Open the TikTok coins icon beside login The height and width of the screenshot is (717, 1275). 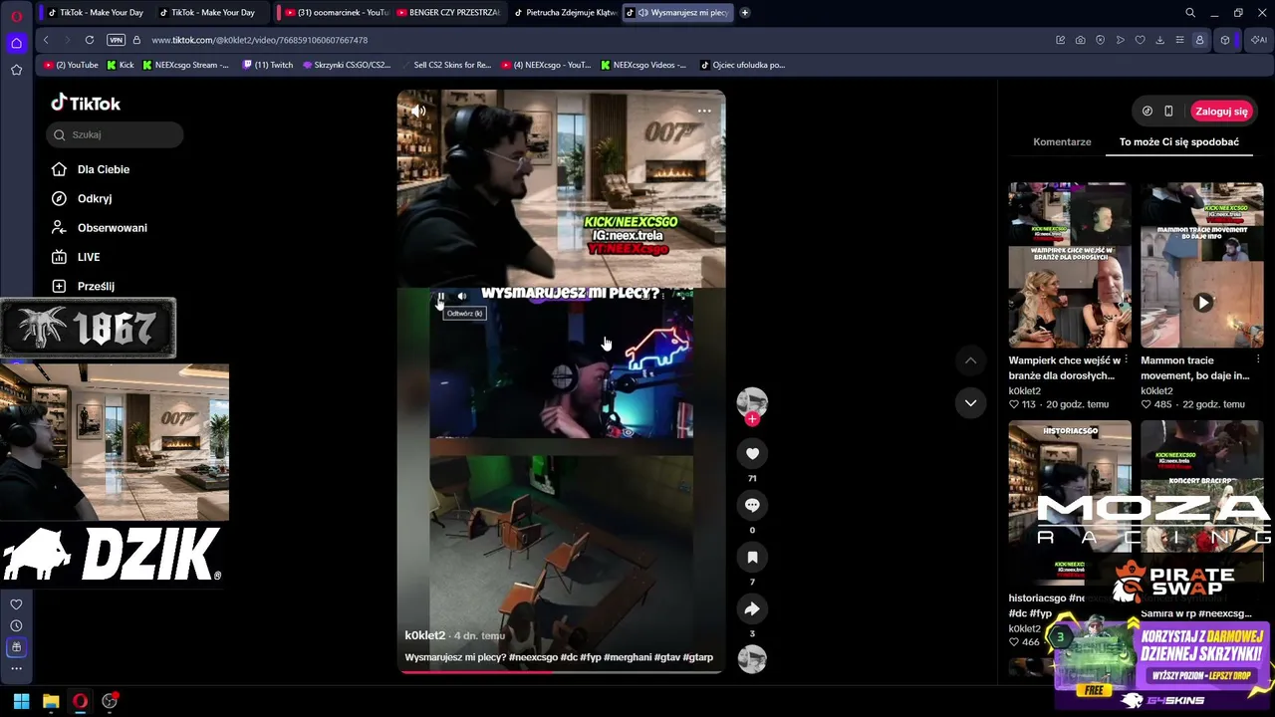[x=1147, y=112]
